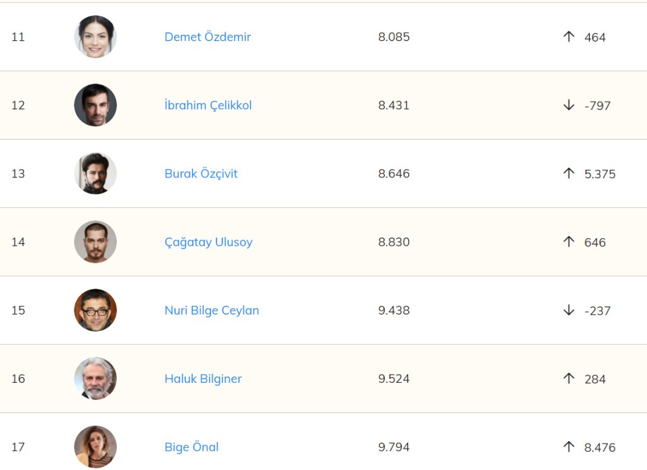Screen dimensions: 647x470
Task: Select Nuri Bilge Ceylan's portrait image
Action: pos(95,310)
